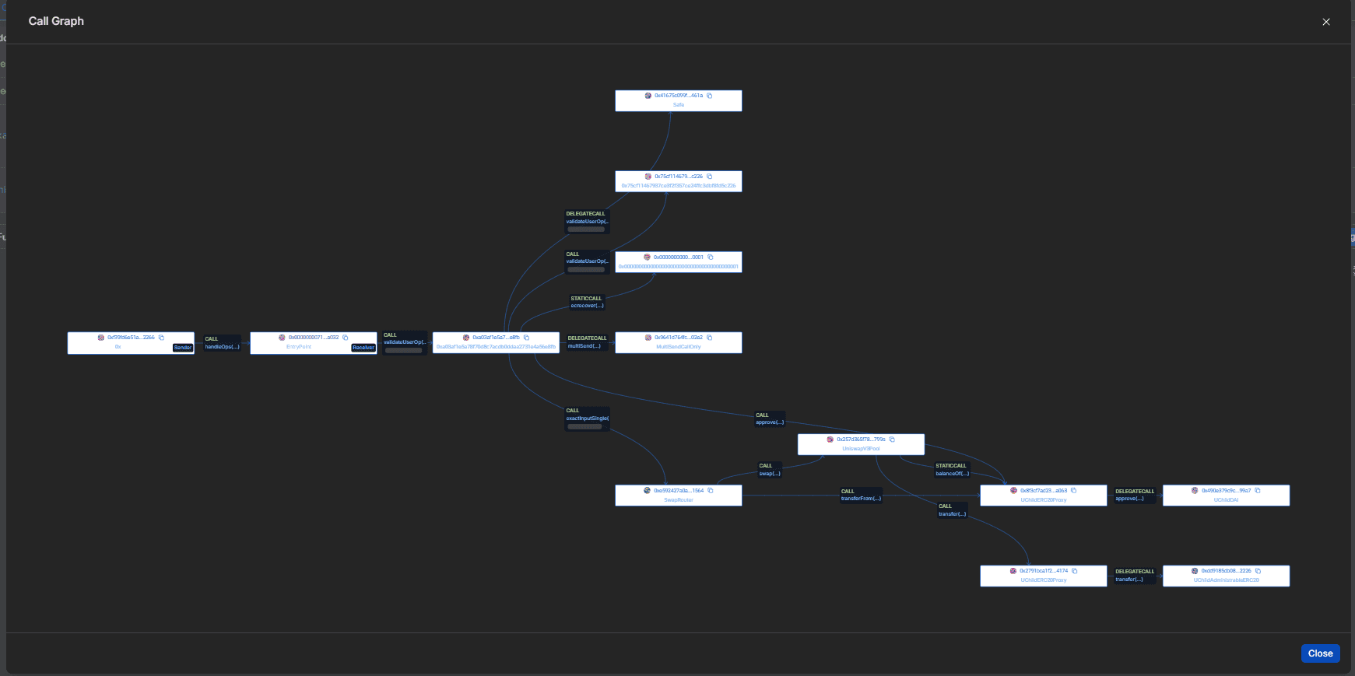Select the DELEGATECALL multiSend edge label
Image resolution: width=1355 pixels, height=676 pixels.
coord(587,342)
